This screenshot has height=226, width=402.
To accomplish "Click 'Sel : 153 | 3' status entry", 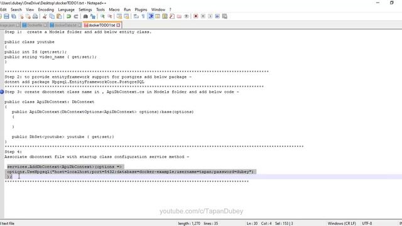I will coord(284,223).
